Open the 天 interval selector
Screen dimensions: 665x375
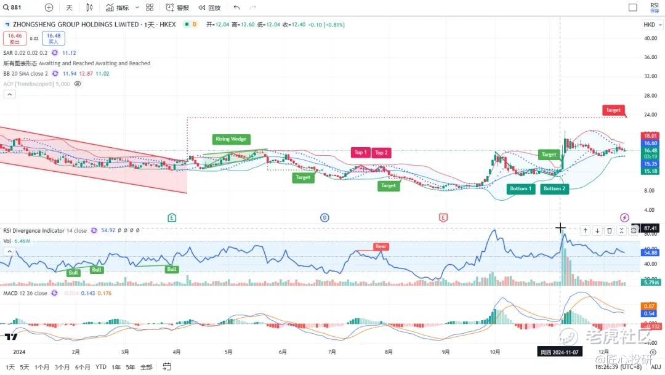69,7
